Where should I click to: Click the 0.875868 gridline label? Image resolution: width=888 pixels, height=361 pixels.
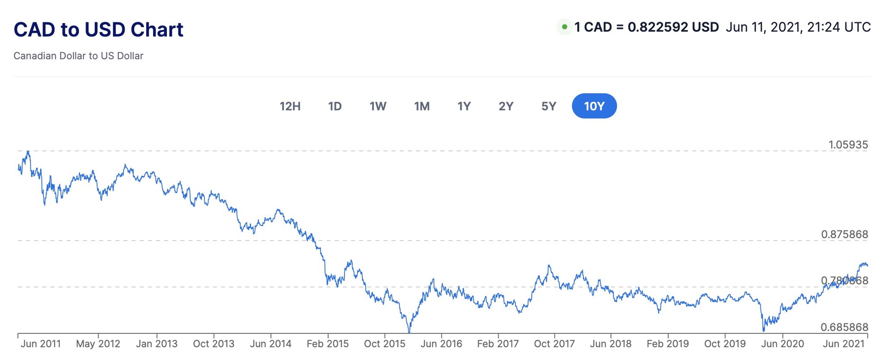[845, 234]
